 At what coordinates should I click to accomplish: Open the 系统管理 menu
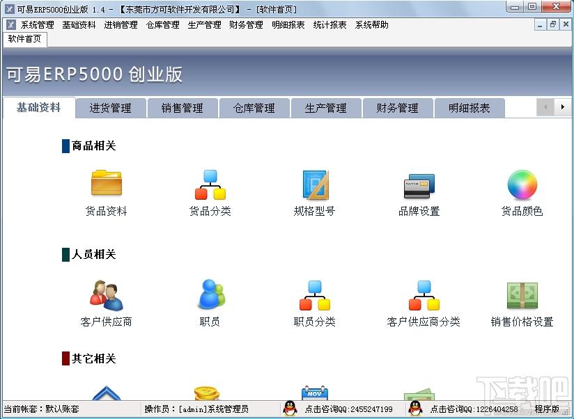pyautogui.click(x=38, y=25)
